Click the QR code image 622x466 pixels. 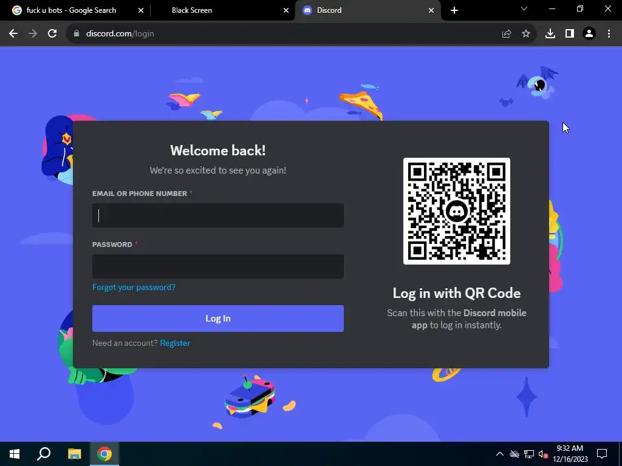[457, 211]
